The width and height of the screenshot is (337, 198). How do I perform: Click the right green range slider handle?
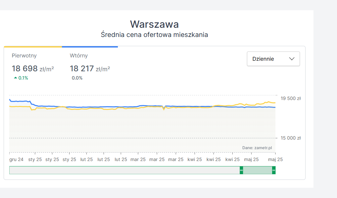pos(273,170)
